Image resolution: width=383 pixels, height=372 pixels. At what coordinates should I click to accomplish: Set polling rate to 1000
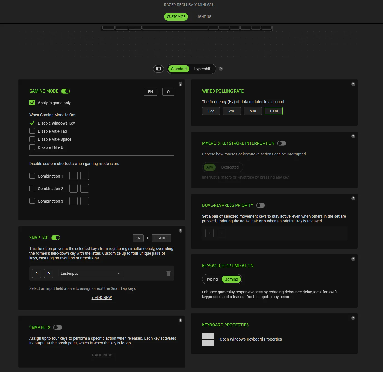click(274, 111)
